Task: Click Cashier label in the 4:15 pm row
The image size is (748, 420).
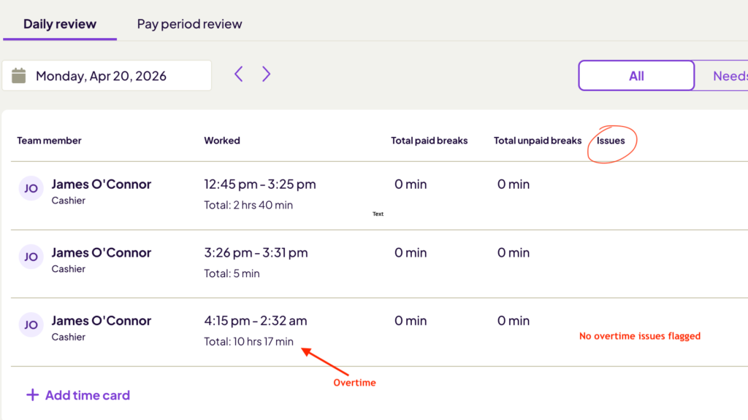Action: pos(68,337)
